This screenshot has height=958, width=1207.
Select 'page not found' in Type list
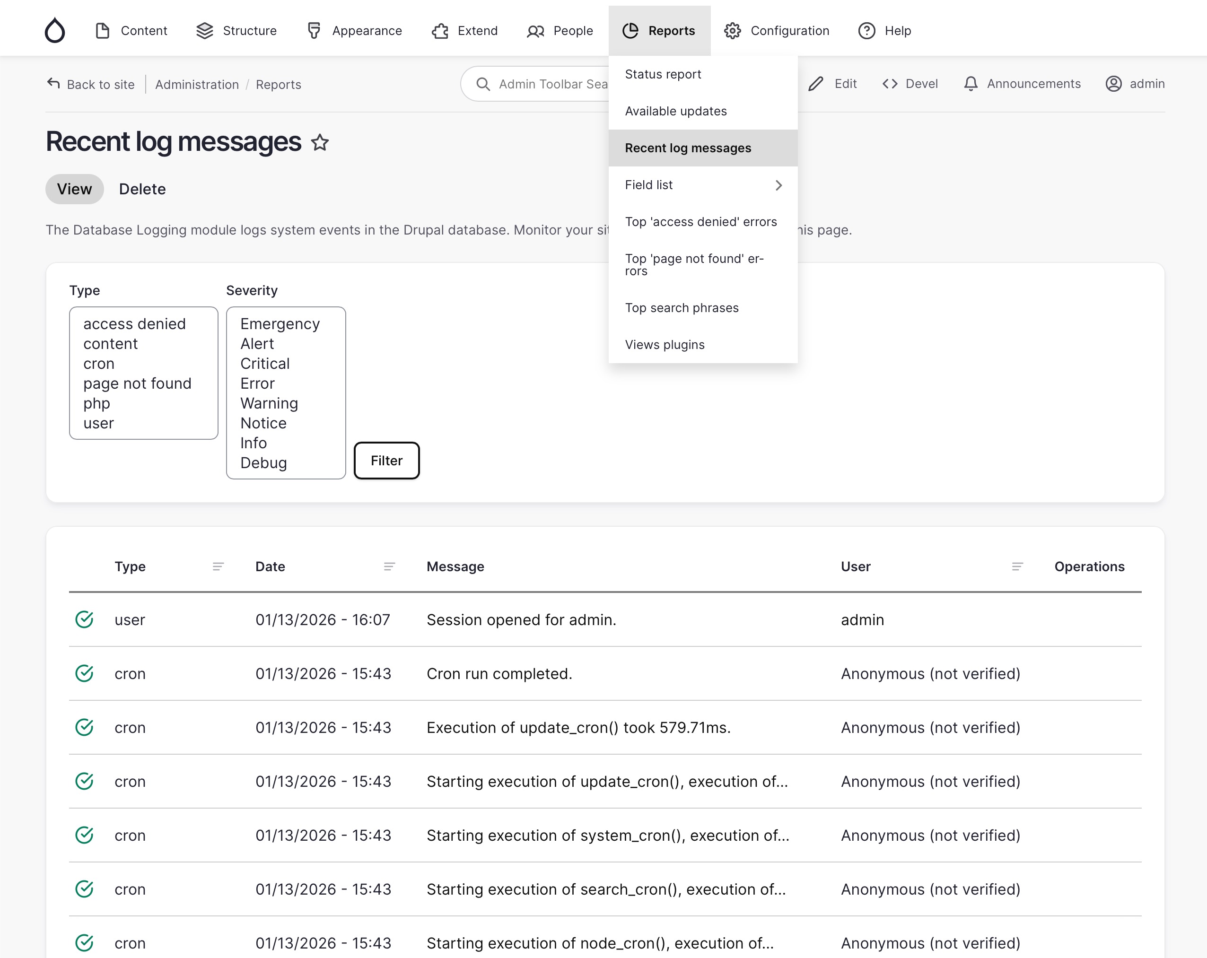137,383
